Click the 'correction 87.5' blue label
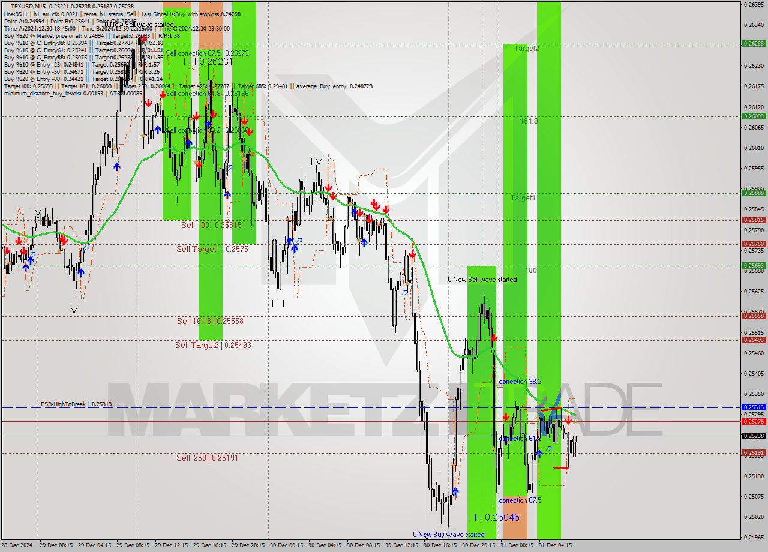The image size is (768, 552). [520, 500]
